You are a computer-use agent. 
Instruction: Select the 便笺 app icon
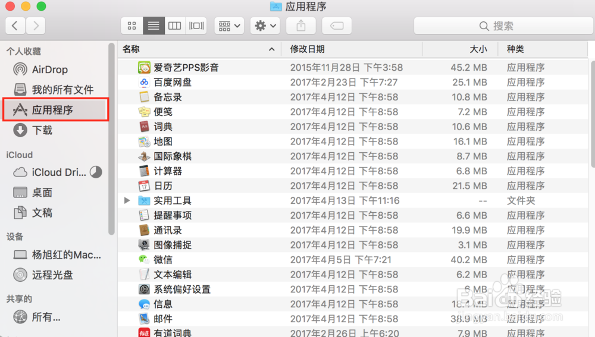coord(144,112)
